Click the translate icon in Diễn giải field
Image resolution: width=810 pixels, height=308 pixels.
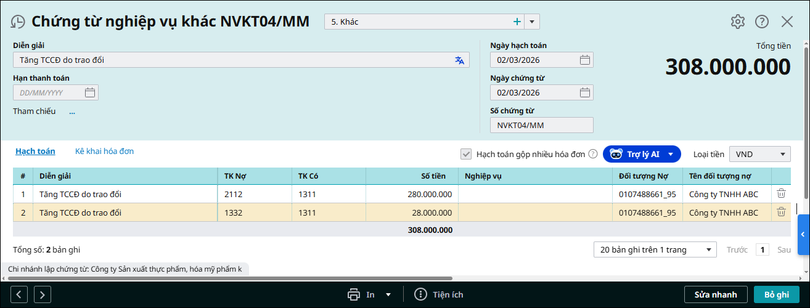coord(459,60)
